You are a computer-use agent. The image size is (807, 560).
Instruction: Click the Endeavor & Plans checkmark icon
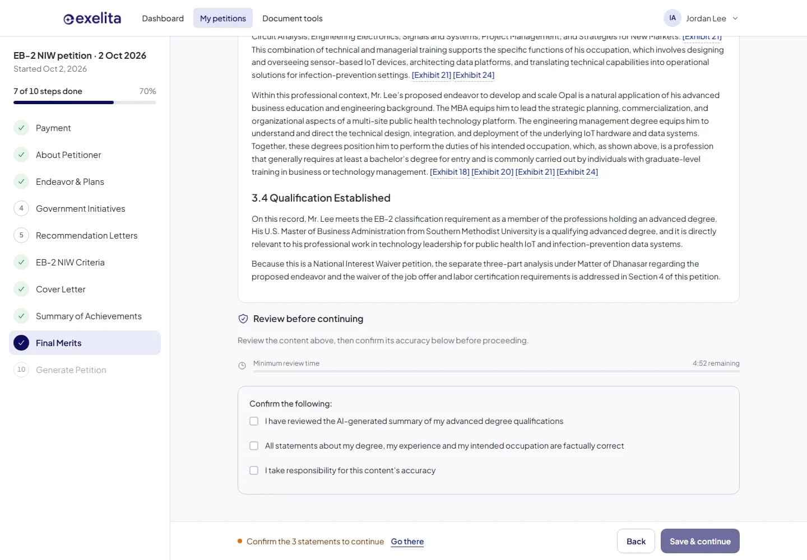[x=21, y=181]
